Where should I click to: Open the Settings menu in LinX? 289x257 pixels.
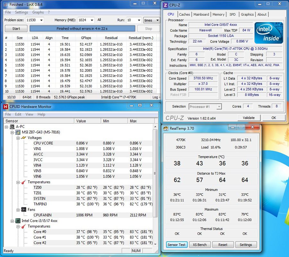click(21, 12)
